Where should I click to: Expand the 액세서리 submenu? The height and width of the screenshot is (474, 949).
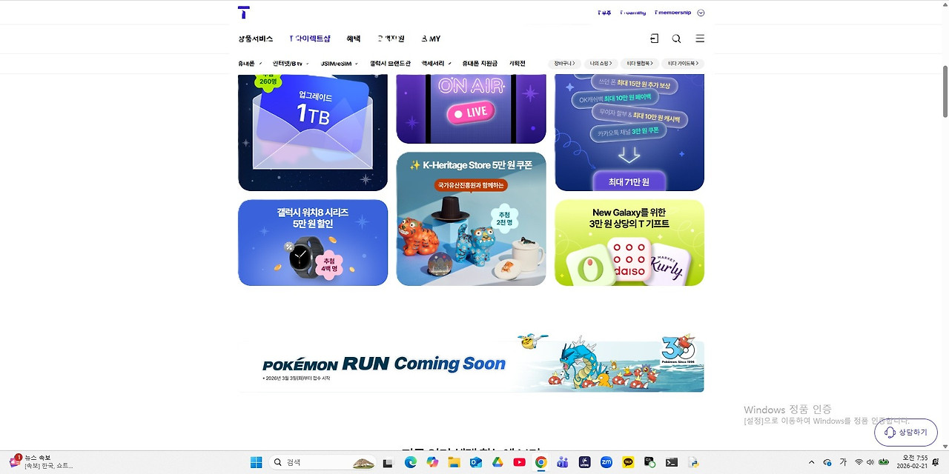point(437,64)
